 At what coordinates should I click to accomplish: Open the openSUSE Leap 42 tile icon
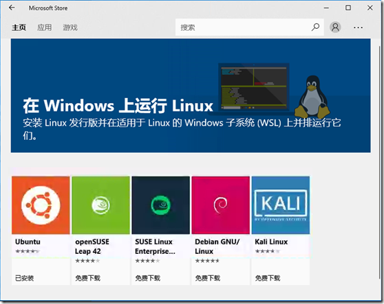[100, 205]
